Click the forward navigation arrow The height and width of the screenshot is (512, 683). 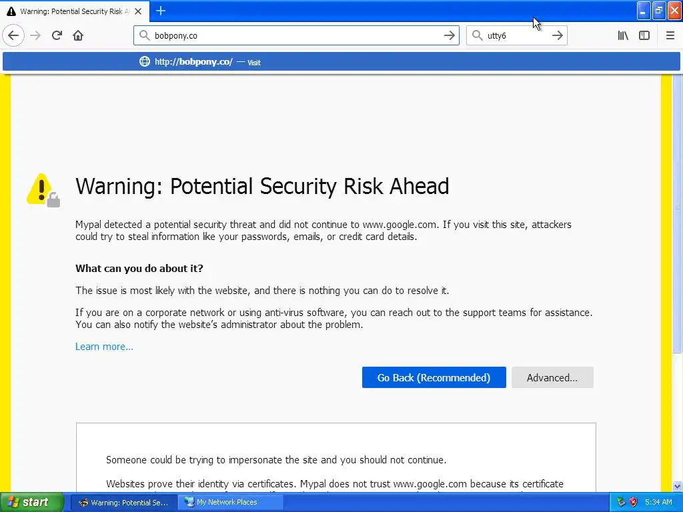[x=36, y=36]
